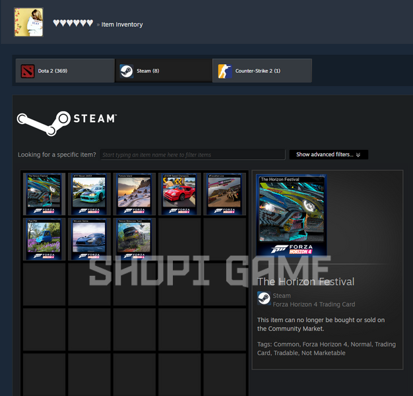
Task: Select the Fortune Island snowy mountain card
Action: [x=134, y=194]
